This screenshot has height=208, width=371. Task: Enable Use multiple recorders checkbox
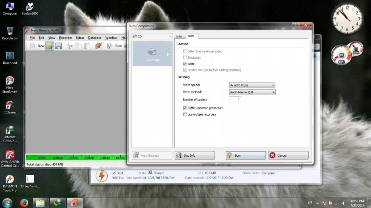point(185,114)
